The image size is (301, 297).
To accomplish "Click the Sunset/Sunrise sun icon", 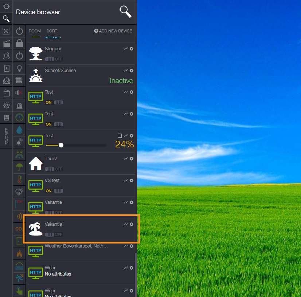I will [36, 76].
